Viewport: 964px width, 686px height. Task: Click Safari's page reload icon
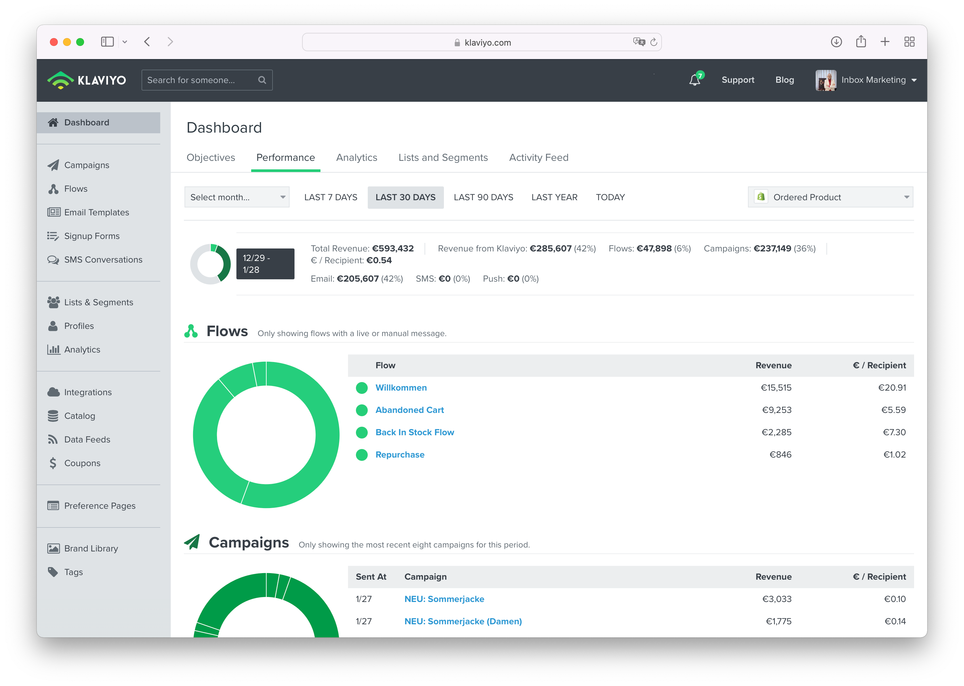point(653,42)
